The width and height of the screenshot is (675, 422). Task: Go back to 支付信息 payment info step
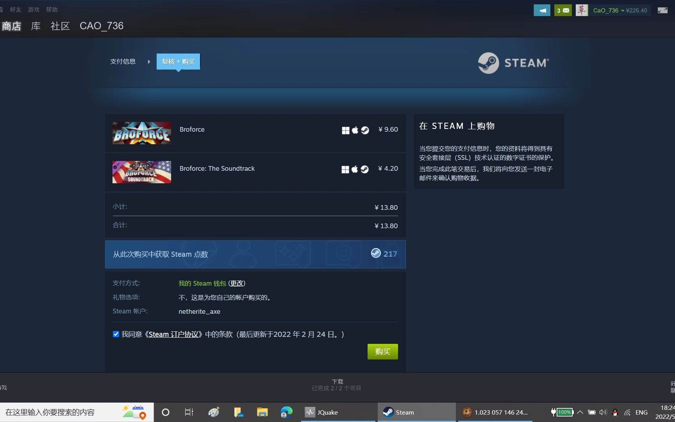click(x=123, y=61)
